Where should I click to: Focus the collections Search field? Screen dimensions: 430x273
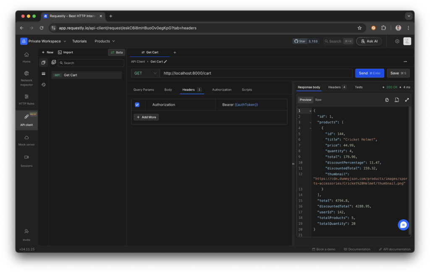91,63
